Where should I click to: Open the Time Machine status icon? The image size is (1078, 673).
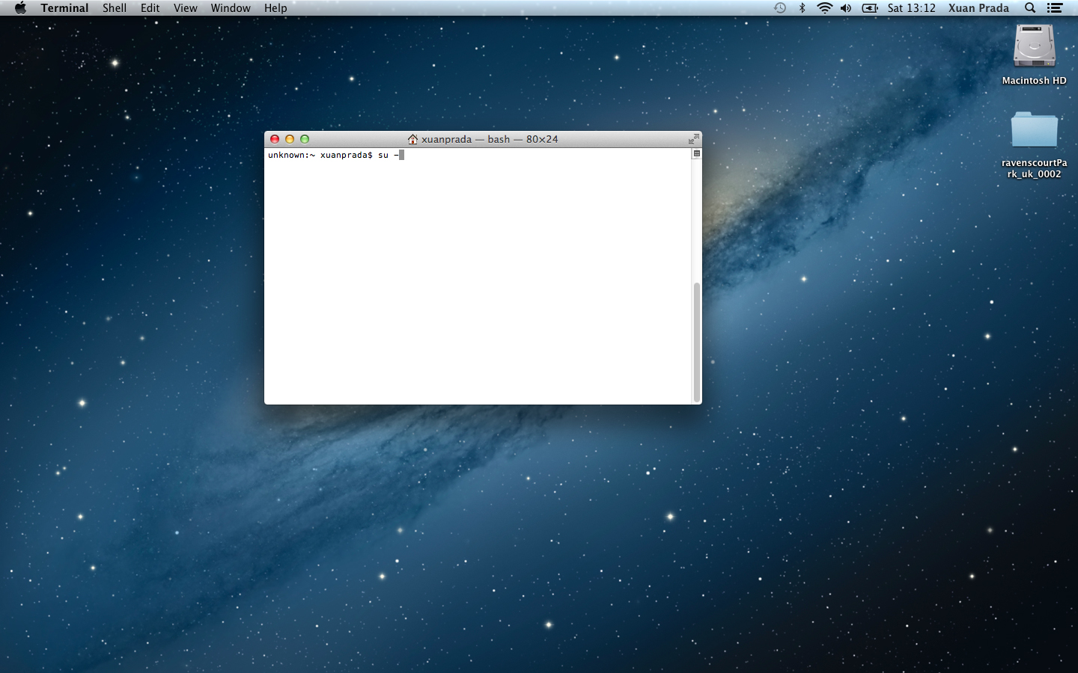point(780,8)
